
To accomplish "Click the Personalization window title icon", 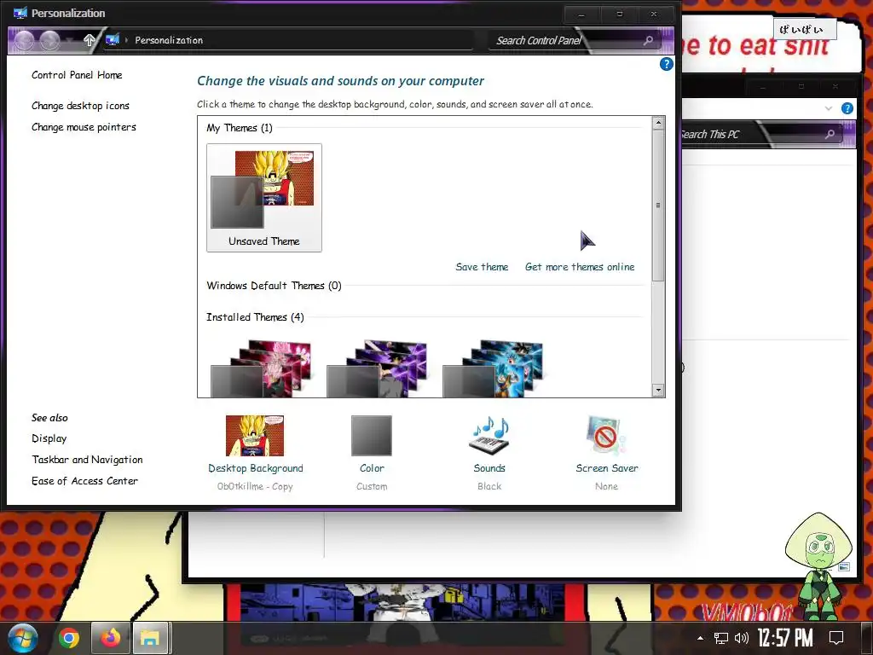I will pyautogui.click(x=20, y=13).
